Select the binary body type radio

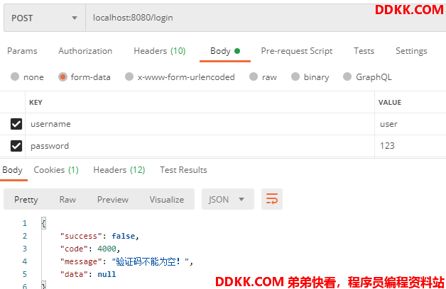(x=295, y=77)
